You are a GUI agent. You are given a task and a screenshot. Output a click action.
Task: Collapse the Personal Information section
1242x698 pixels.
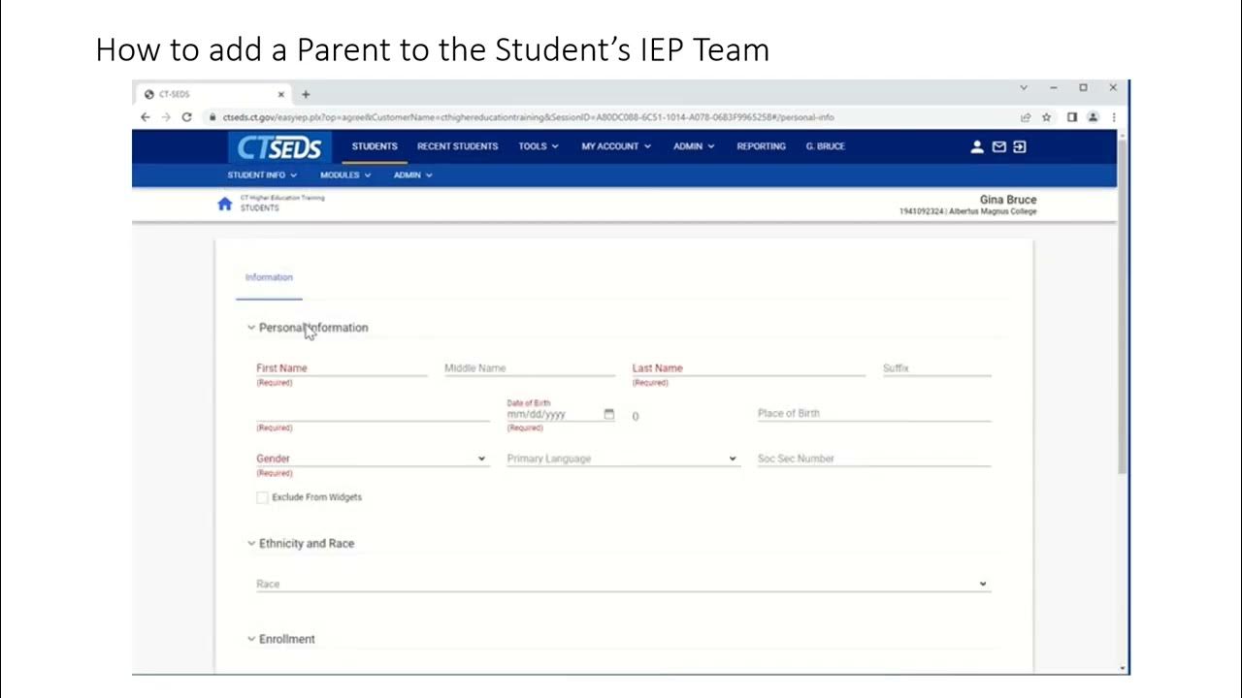tap(251, 328)
